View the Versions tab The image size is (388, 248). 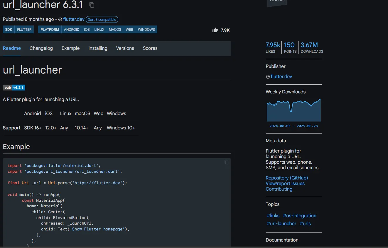click(125, 48)
